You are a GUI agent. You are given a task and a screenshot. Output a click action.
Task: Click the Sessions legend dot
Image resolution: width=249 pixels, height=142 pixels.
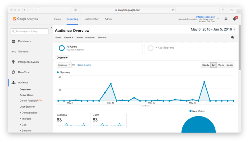[58, 72]
